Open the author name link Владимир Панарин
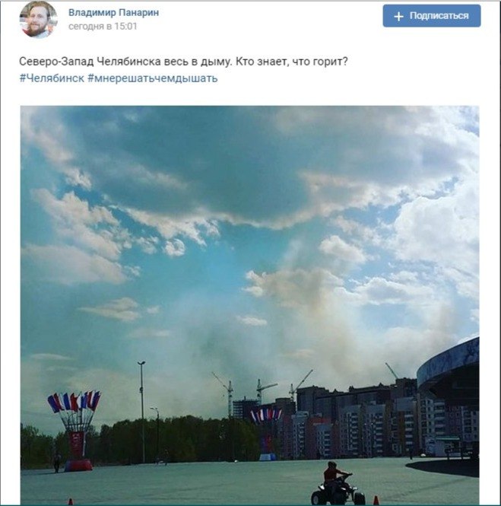The height and width of the screenshot is (506, 501). [x=113, y=13]
